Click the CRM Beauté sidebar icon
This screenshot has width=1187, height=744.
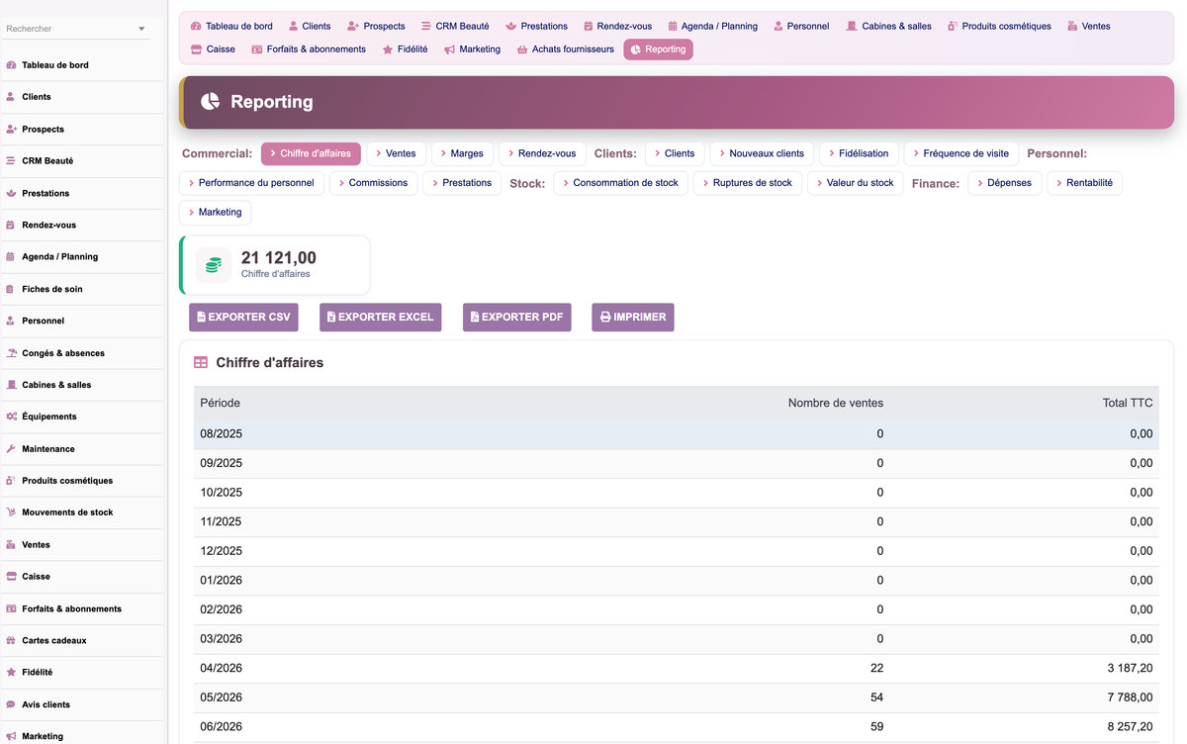coord(11,161)
